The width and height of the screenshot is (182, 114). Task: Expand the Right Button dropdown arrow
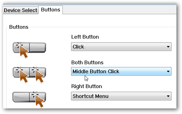point(168,96)
